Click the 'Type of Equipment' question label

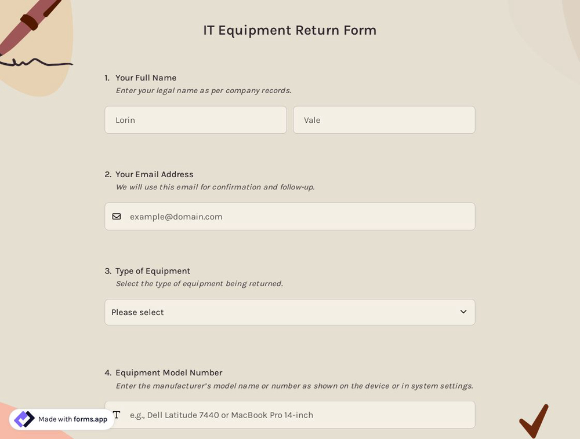click(153, 270)
